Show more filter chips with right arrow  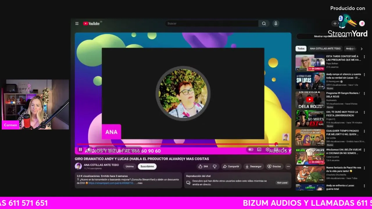362,49
